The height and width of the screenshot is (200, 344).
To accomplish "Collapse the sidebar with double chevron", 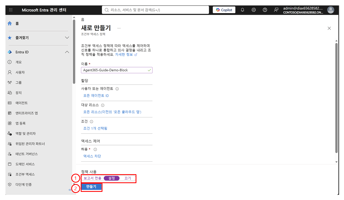I will [x=70, y=190].
